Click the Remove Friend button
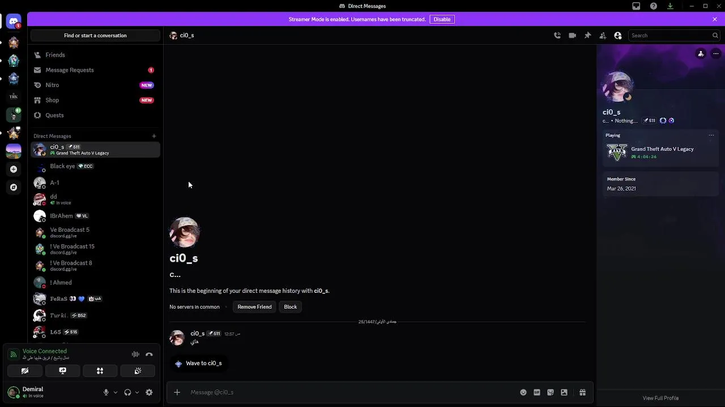 tap(254, 307)
